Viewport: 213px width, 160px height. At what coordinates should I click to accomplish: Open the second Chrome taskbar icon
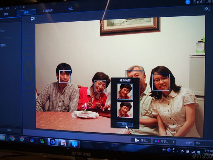22,139
